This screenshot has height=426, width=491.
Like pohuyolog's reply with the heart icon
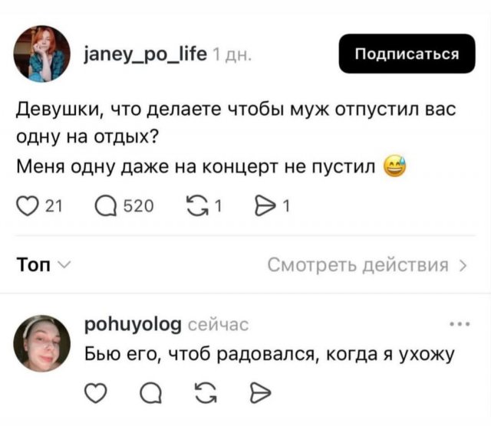pyautogui.click(x=96, y=392)
